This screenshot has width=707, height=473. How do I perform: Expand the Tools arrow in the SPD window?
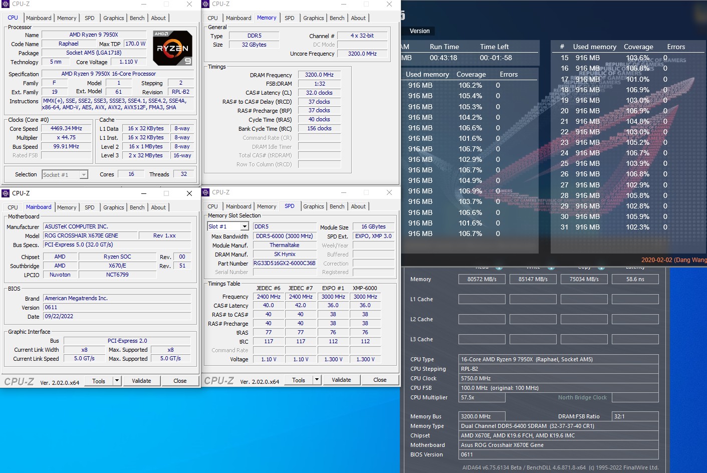[x=317, y=380]
